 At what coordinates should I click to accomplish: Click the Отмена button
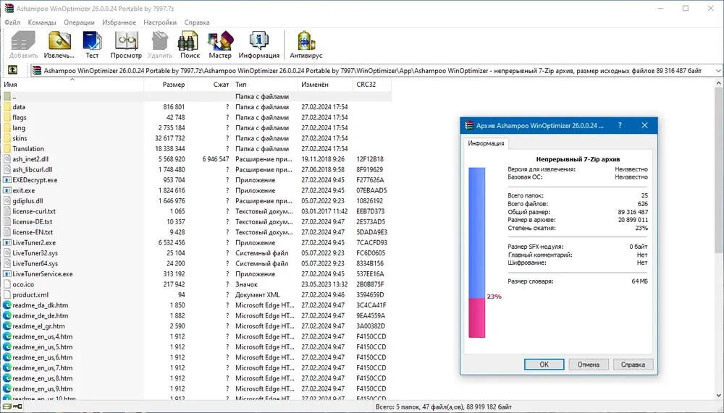pos(588,365)
